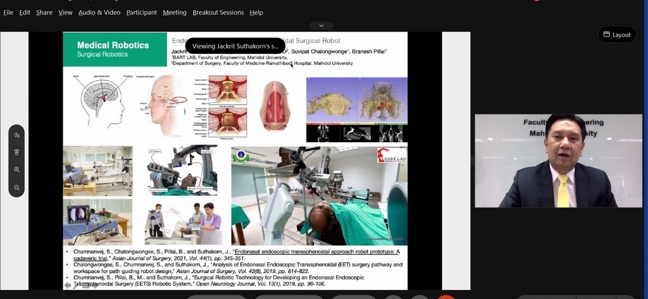Open the Breakout Sessions menu
This screenshot has height=299, width=648.
pos(218,13)
